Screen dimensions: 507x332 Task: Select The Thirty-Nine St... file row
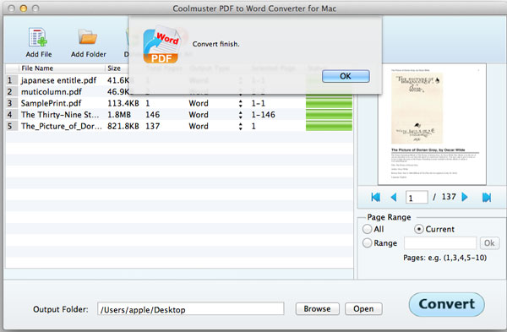tap(179, 115)
